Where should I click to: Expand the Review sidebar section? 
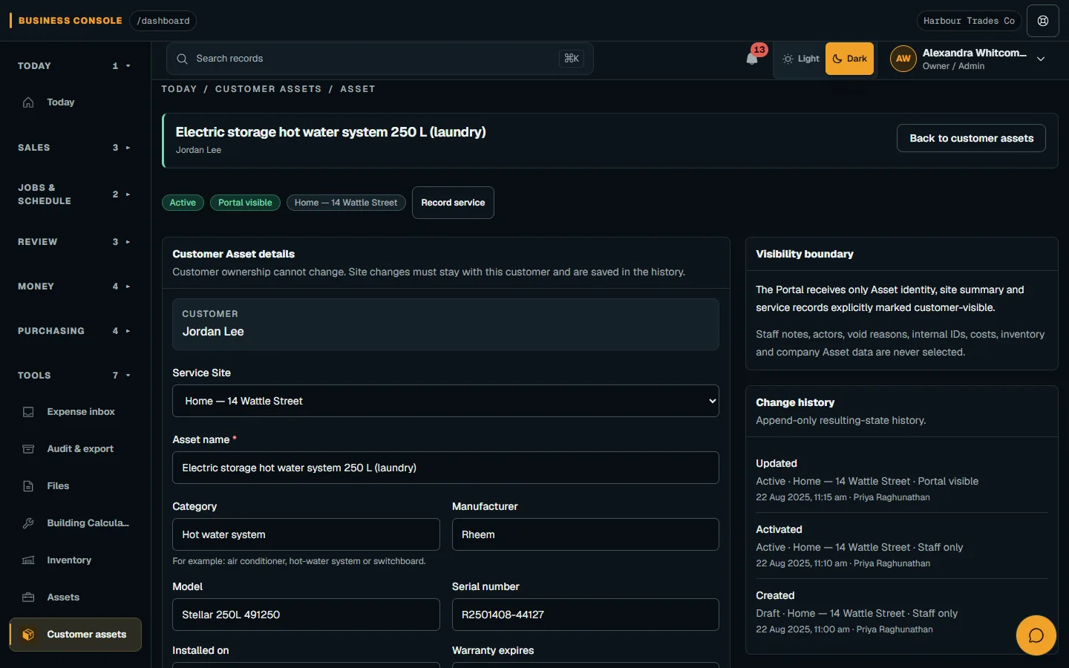74,242
